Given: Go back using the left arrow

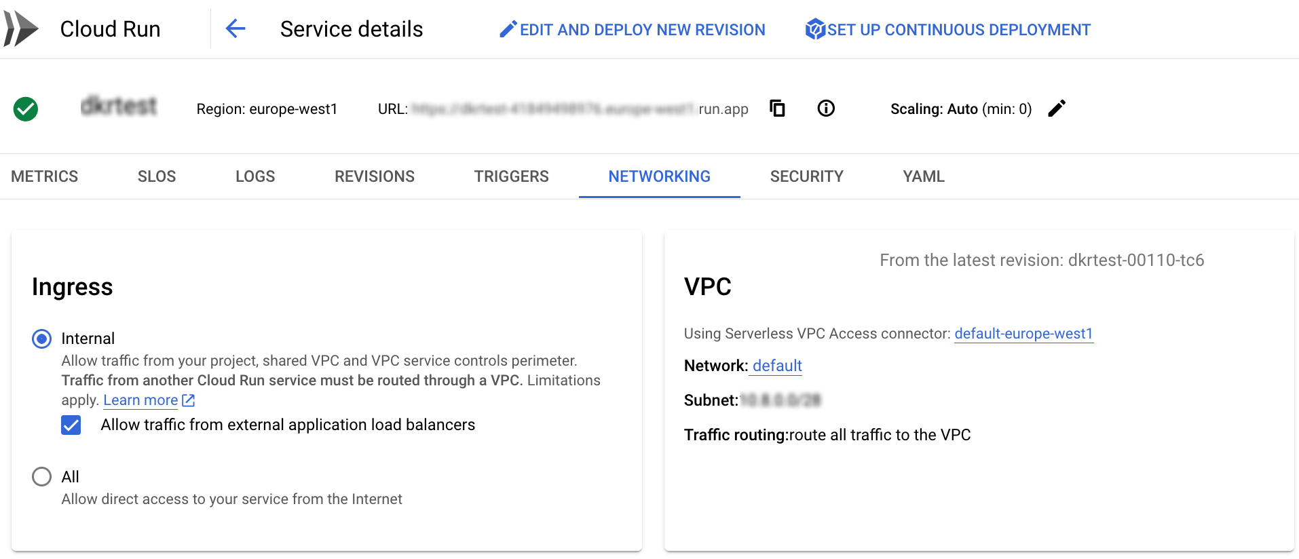Looking at the screenshot, I should pos(236,28).
